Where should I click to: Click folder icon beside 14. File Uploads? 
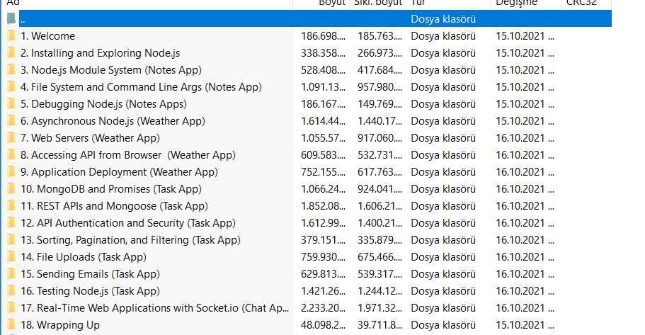[x=11, y=257]
